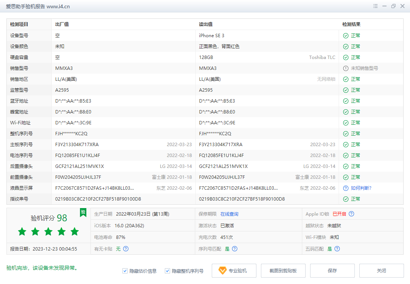The image size is (410, 284).
Task: Click the warning icon next to 未知销售型号
Action: pos(345,68)
